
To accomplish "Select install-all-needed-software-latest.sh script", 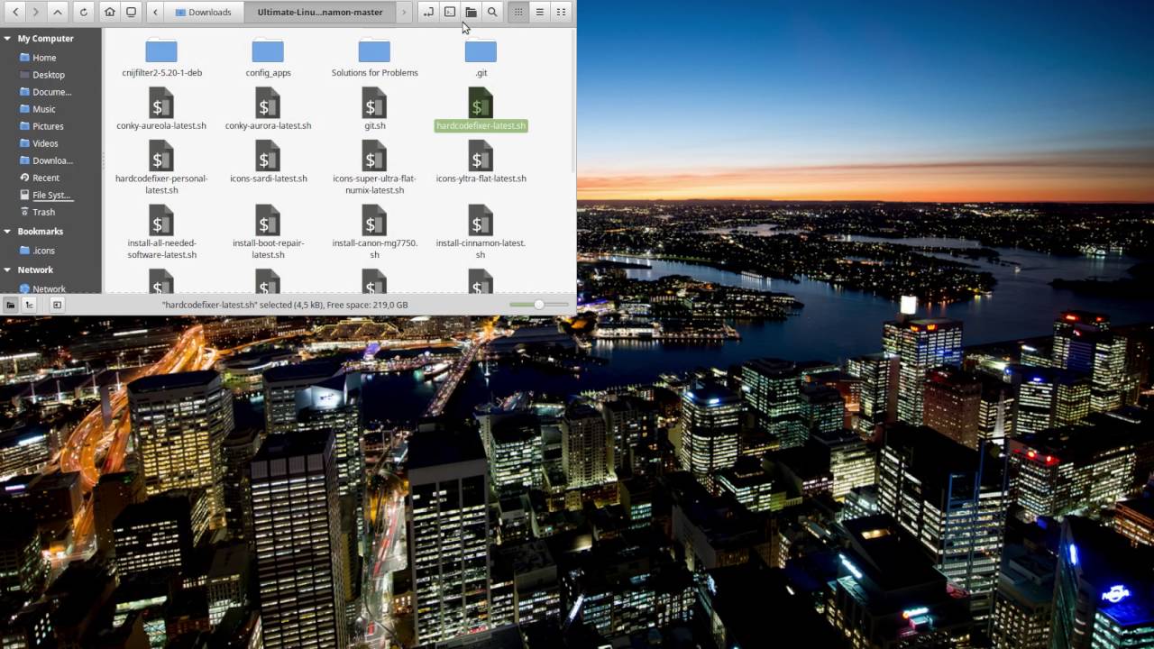I will 161,233.
